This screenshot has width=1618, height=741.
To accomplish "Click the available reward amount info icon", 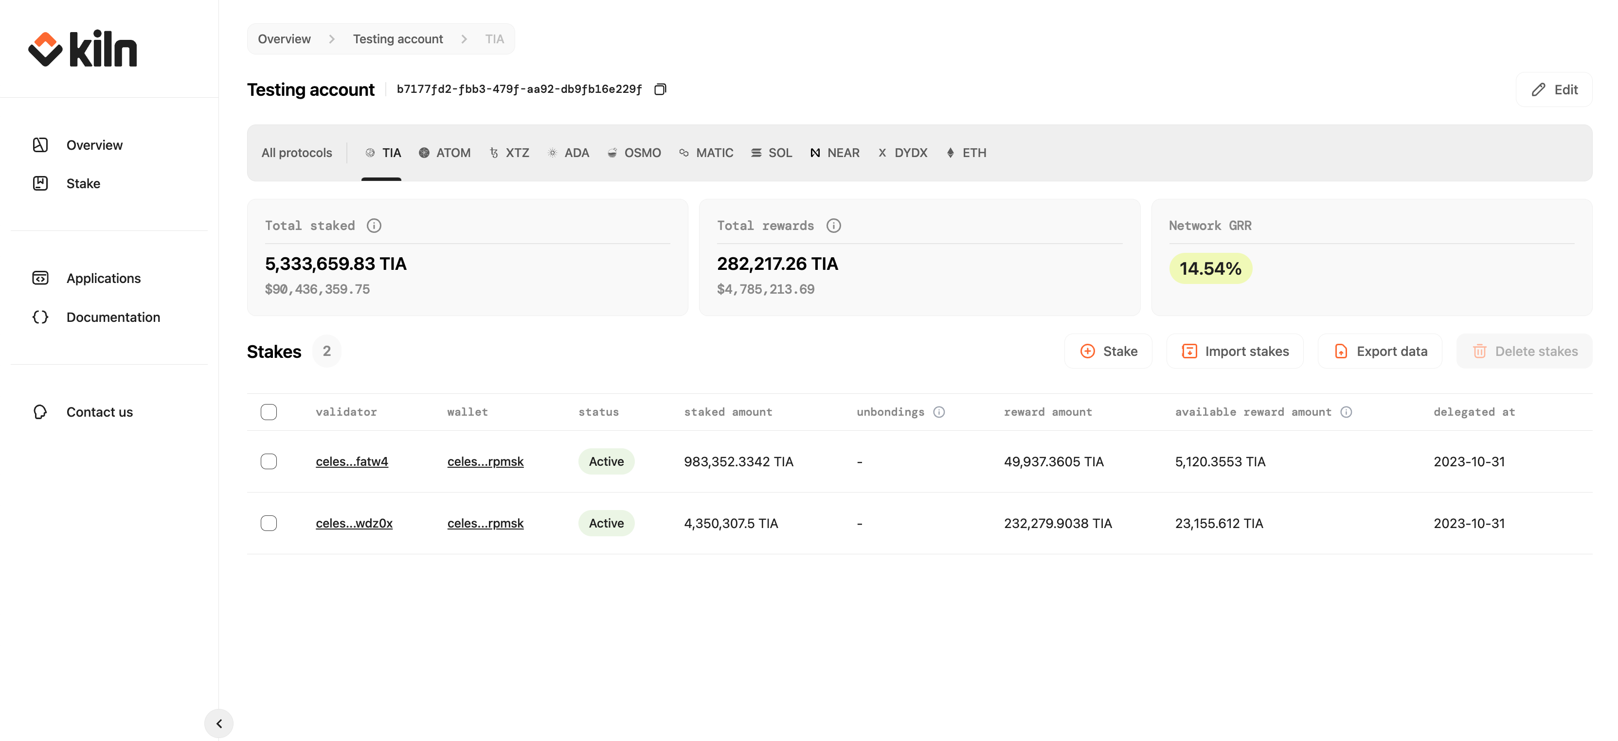I will coord(1346,412).
